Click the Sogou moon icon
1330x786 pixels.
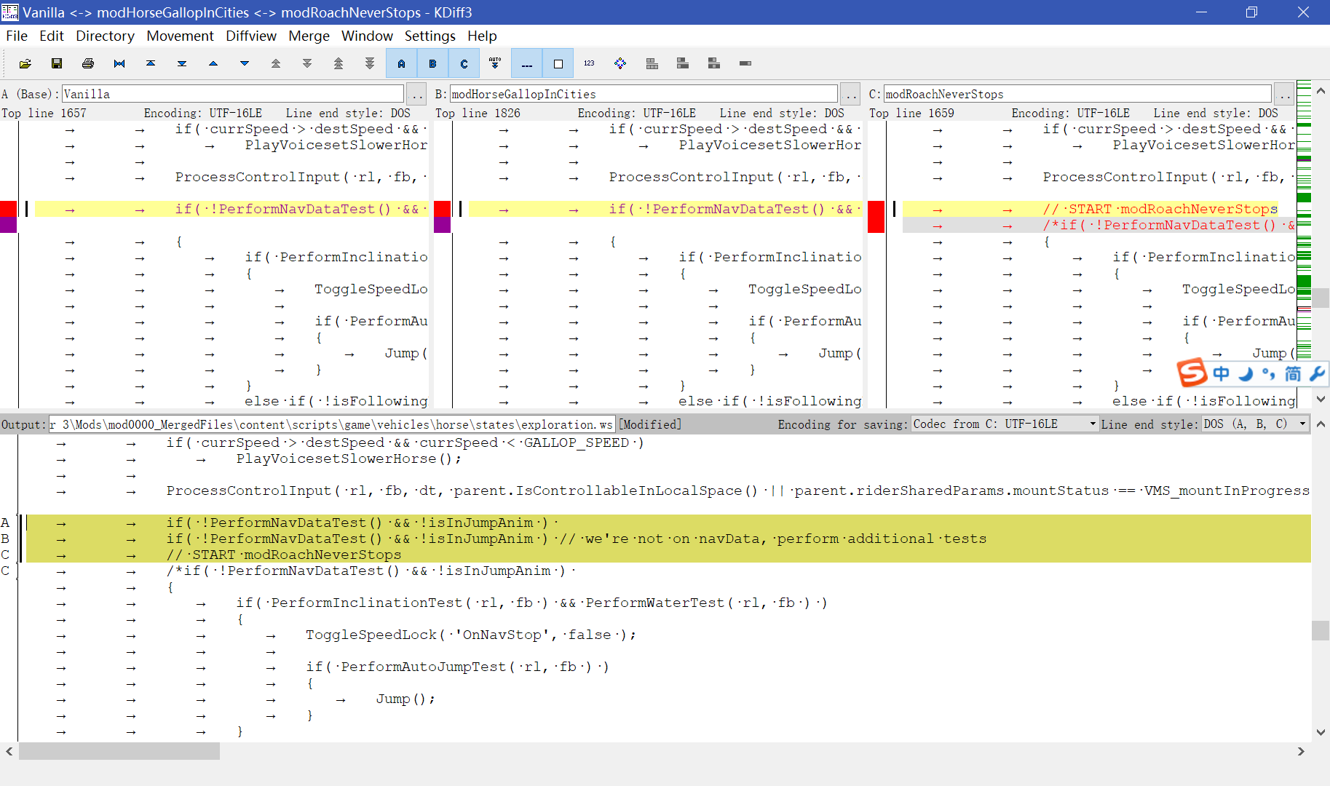tap(1246, 373)
